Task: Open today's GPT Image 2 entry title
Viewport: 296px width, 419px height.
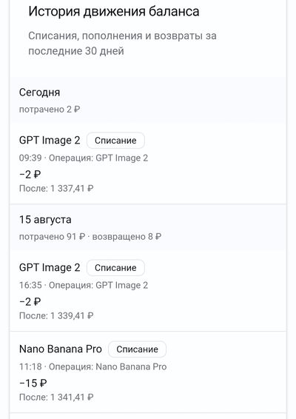Action: coord(50,141)
